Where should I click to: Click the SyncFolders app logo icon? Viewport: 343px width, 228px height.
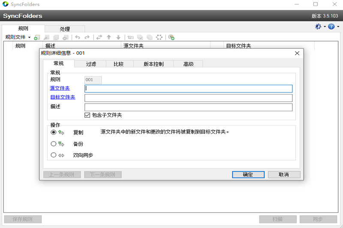pos(6,4)
